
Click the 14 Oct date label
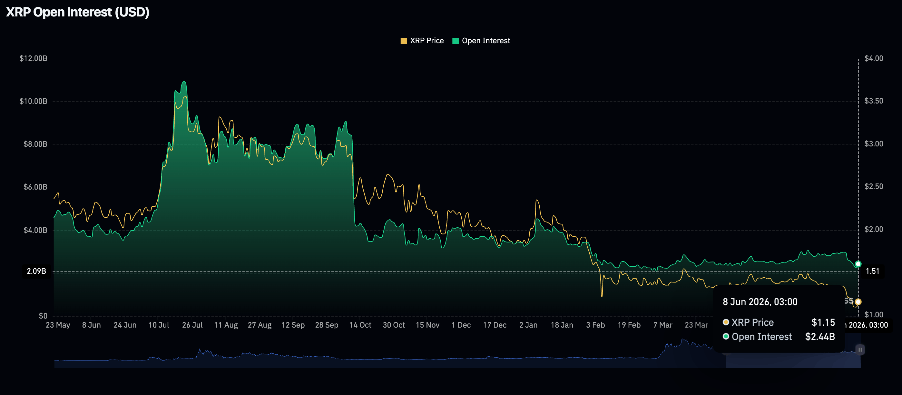[x=360, y=325]
